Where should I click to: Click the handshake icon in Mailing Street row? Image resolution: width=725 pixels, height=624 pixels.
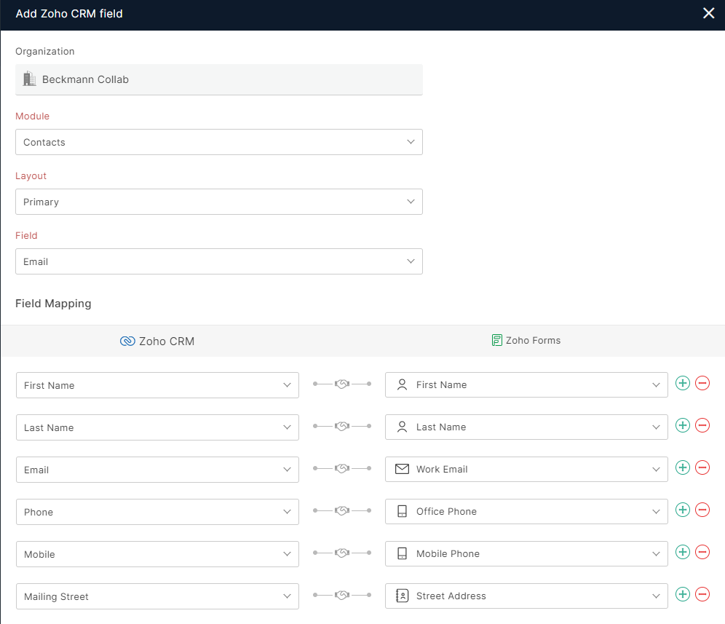coord(342,595)
